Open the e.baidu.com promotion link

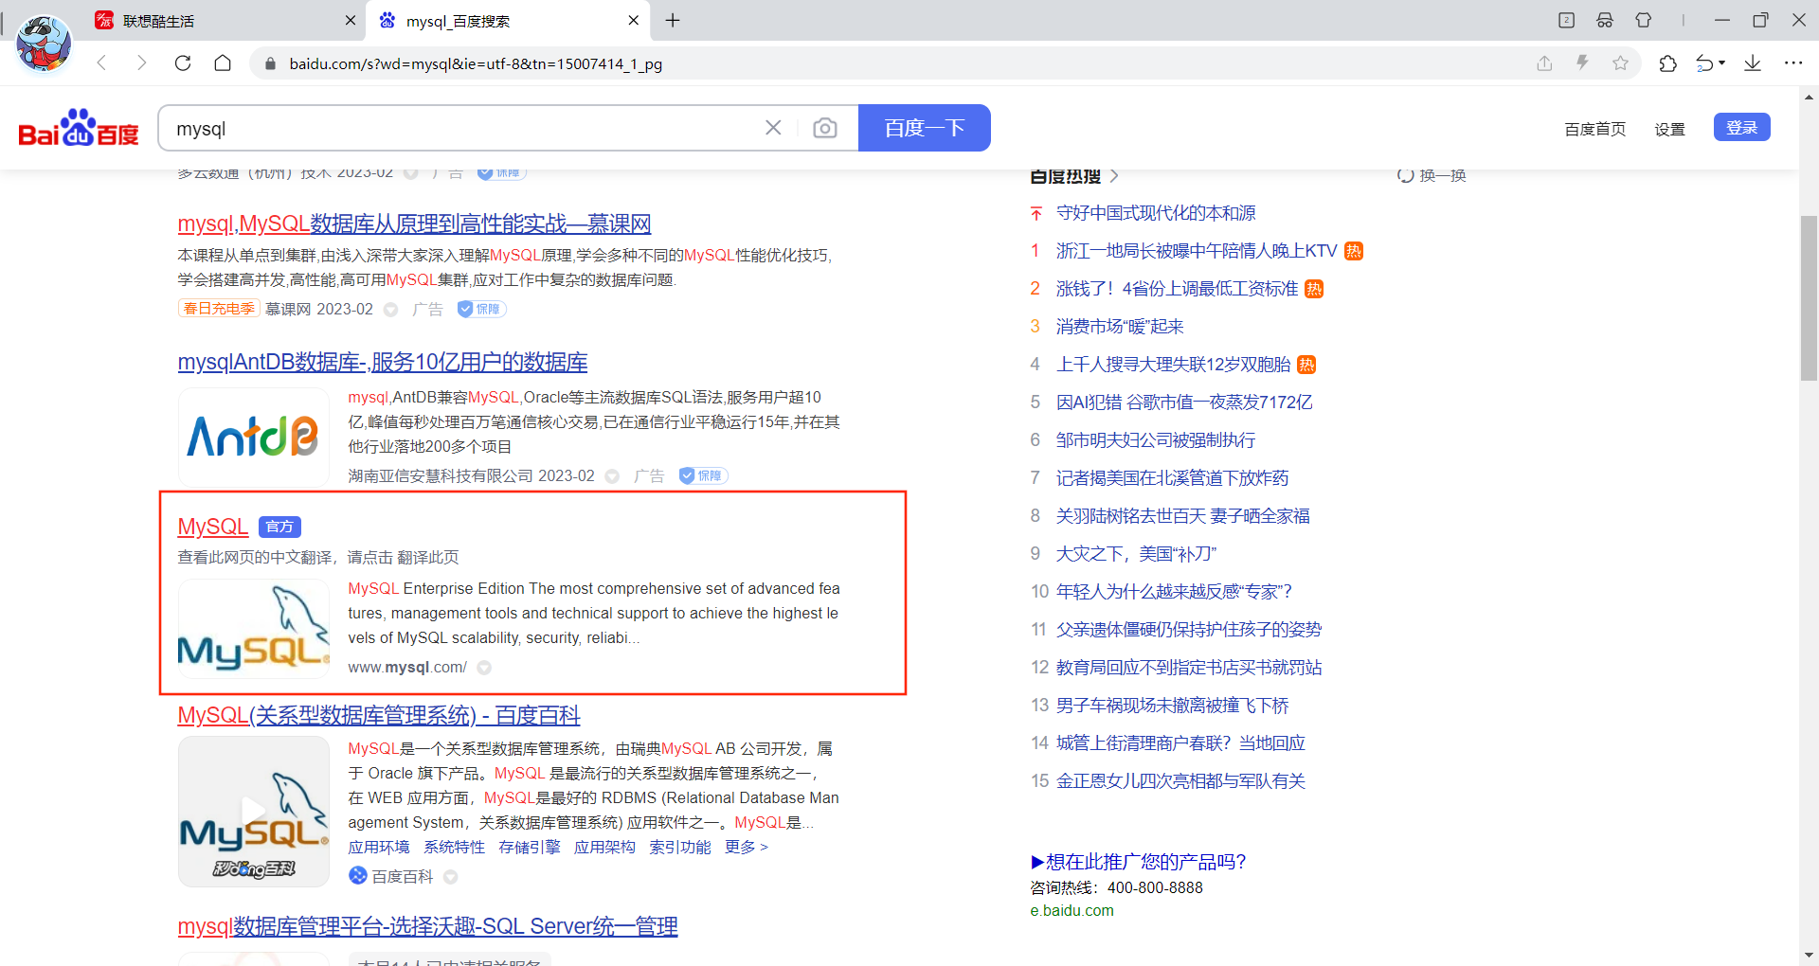[1072, 910]
